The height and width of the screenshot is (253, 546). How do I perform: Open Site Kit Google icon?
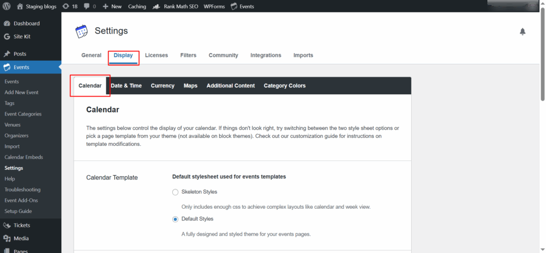[7, 37]
